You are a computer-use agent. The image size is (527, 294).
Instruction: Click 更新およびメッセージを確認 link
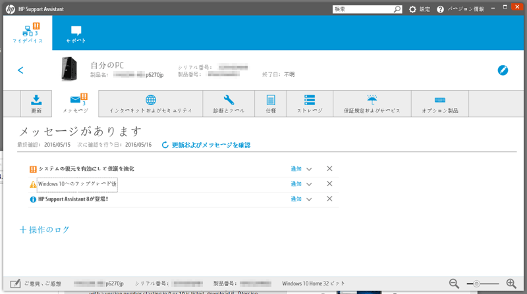(x=211, y=145)
